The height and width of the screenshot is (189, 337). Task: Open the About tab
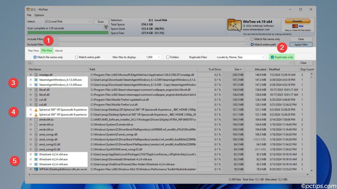pos(59,51)
